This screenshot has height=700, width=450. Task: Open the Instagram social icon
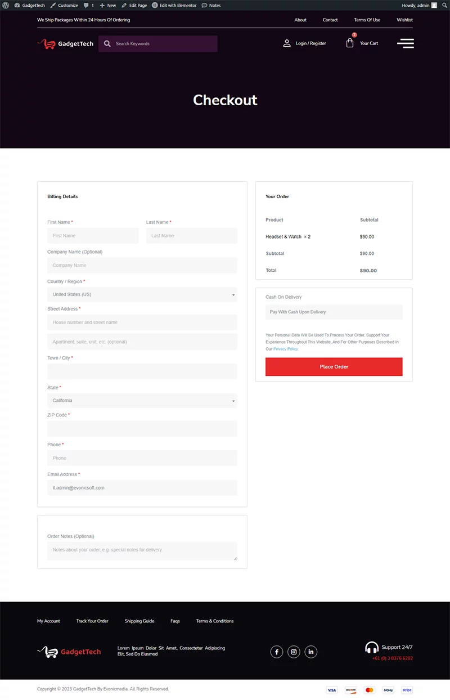tap(294, 652)
